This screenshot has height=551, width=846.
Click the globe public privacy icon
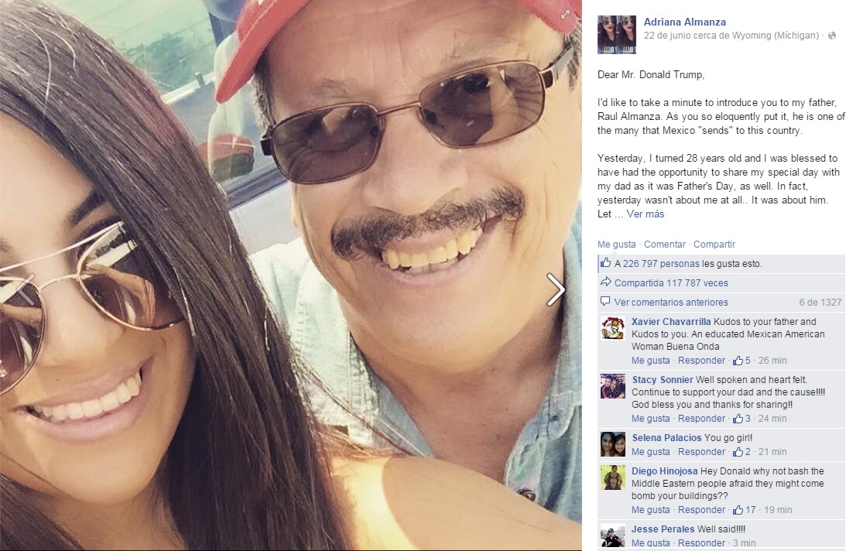click(832, 36)
